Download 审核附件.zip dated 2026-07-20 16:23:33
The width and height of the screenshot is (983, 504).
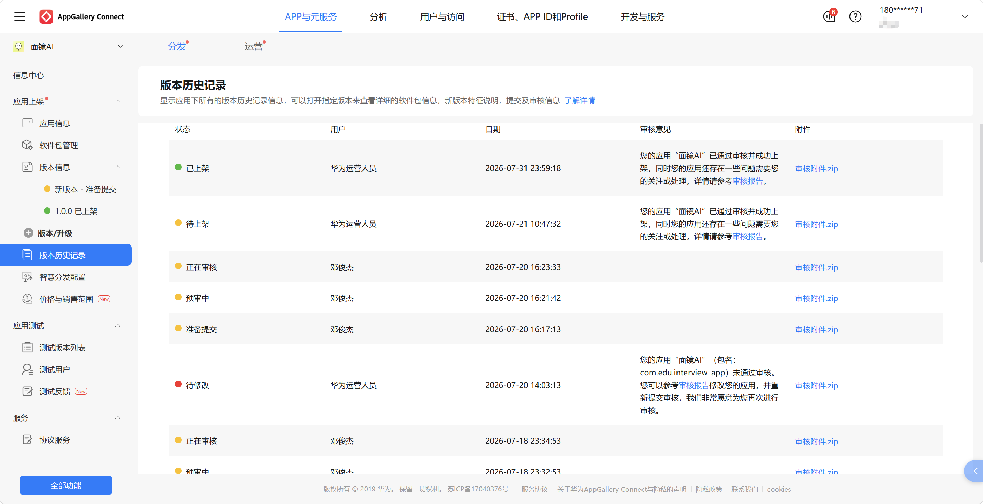click(x=816, y=267)
